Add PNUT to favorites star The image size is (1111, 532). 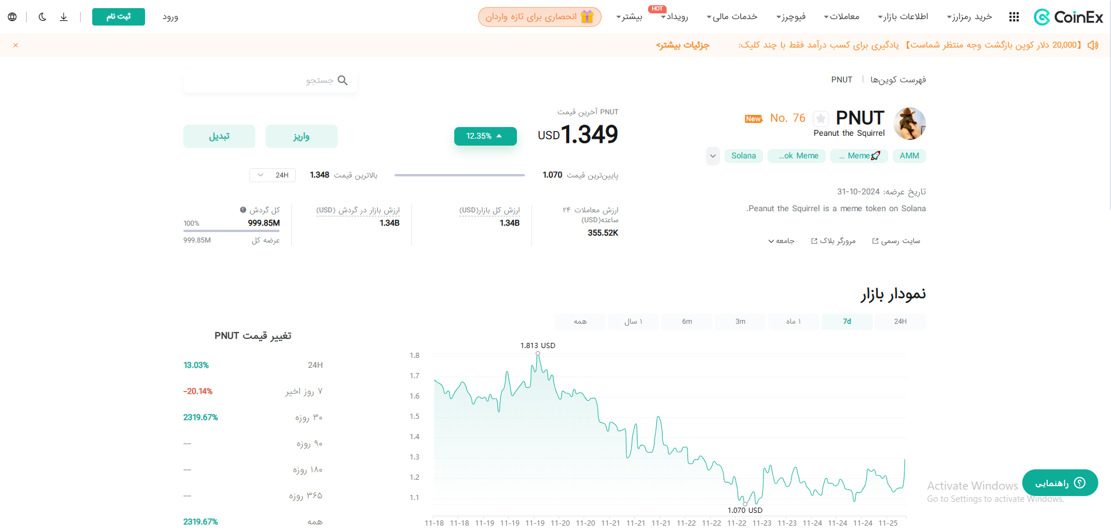click(x=820, y=119)
